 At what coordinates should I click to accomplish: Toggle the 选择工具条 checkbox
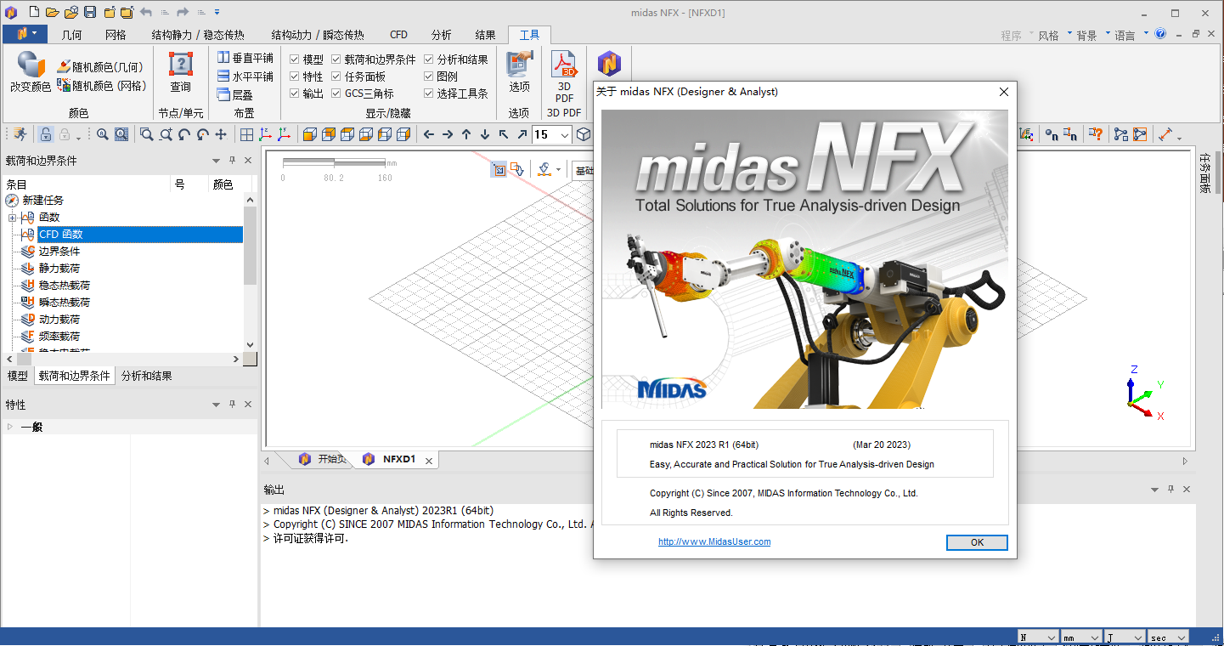pos(429,93)
